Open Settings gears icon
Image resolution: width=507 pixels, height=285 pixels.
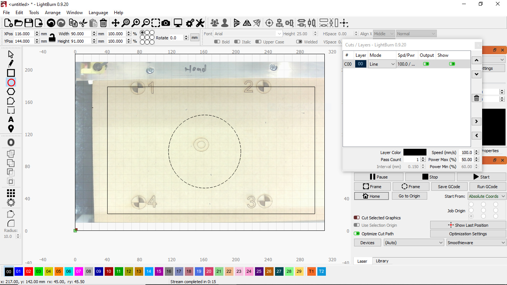(190, 23)
